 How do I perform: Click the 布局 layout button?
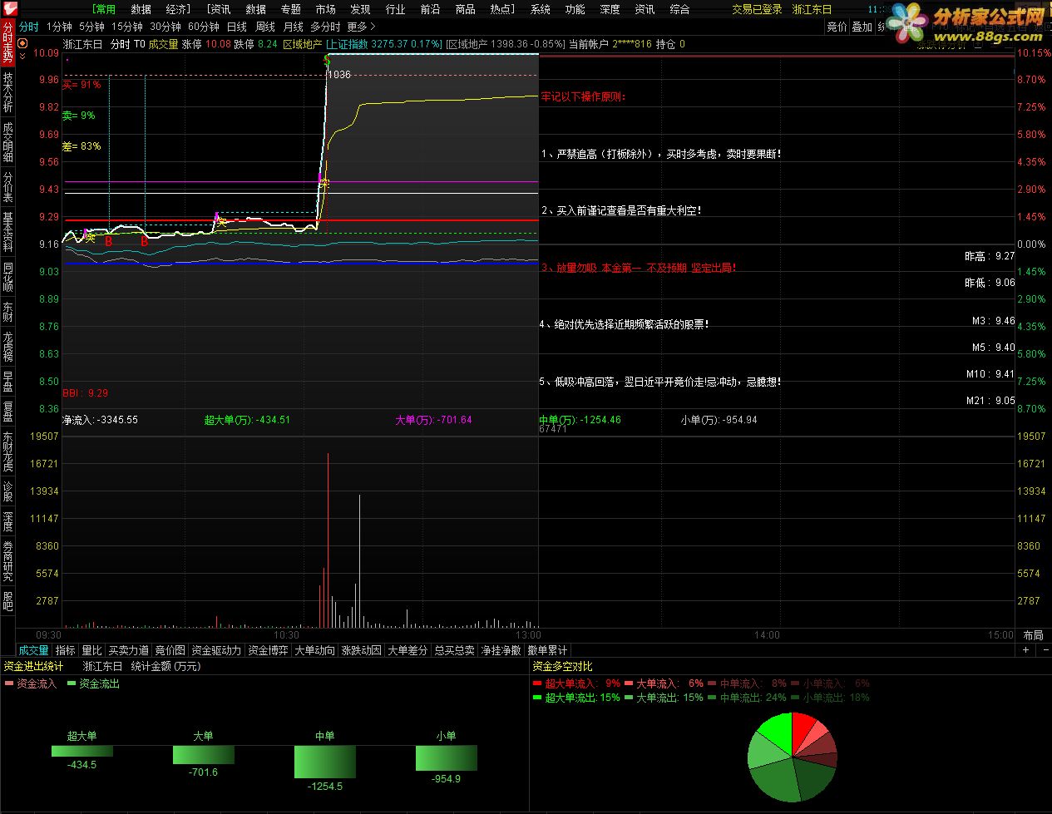[1033, 635]
